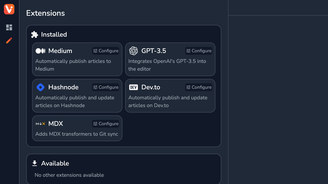Click the Installed section heading
328x184 pixels.
click(x=54, y=35)
